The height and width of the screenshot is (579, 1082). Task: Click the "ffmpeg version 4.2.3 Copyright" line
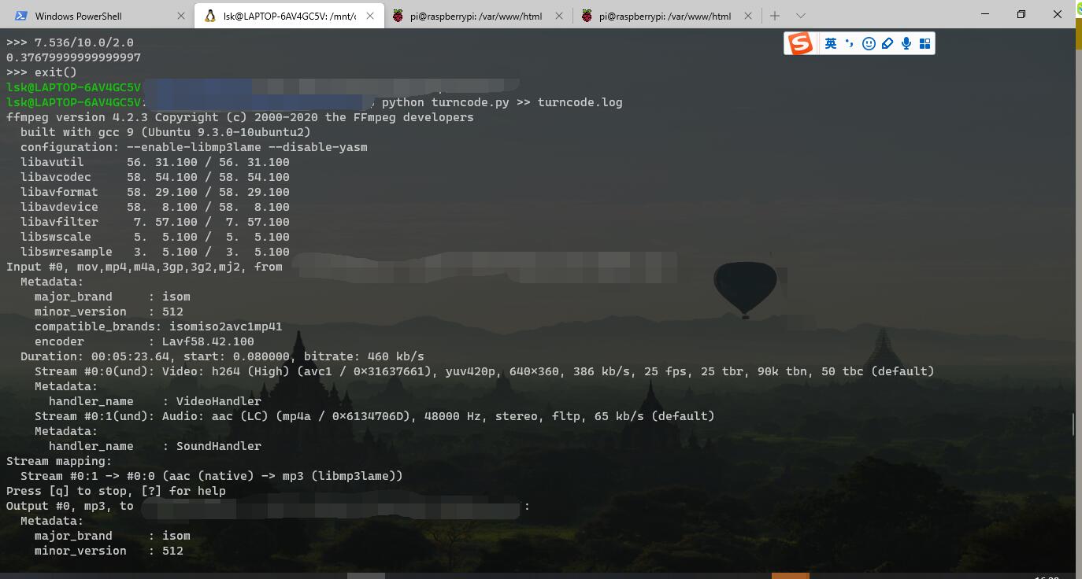tap(240, 117)
